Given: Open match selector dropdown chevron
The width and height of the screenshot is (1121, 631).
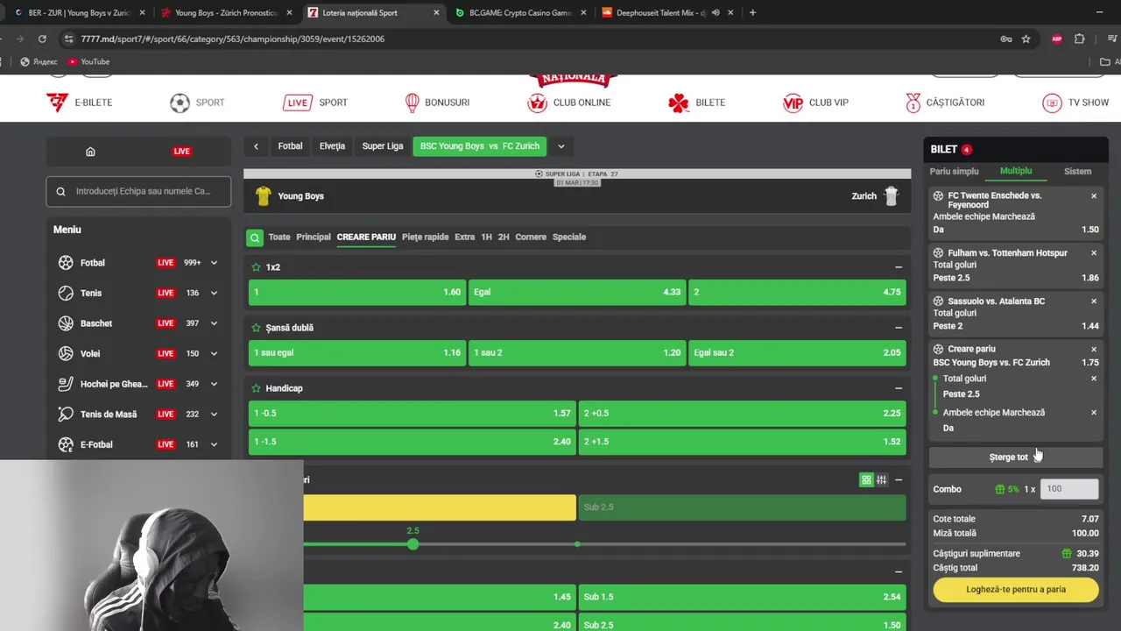Looking at the screenshot, I should click(560, 146).
